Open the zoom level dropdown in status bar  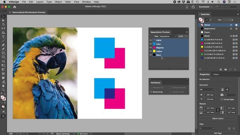click(x=17, y=133)
